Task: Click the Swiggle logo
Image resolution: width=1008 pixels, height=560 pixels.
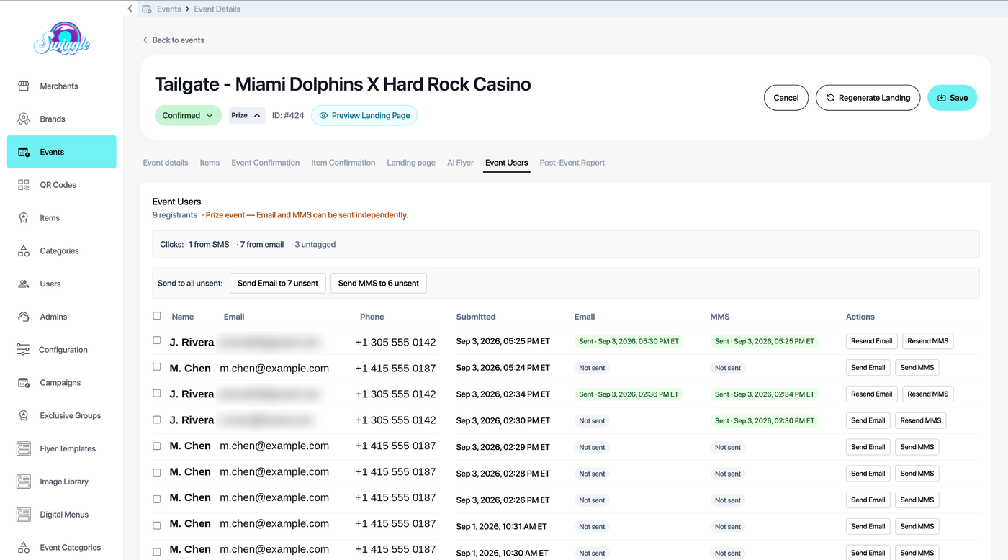Action: point(62,39)
